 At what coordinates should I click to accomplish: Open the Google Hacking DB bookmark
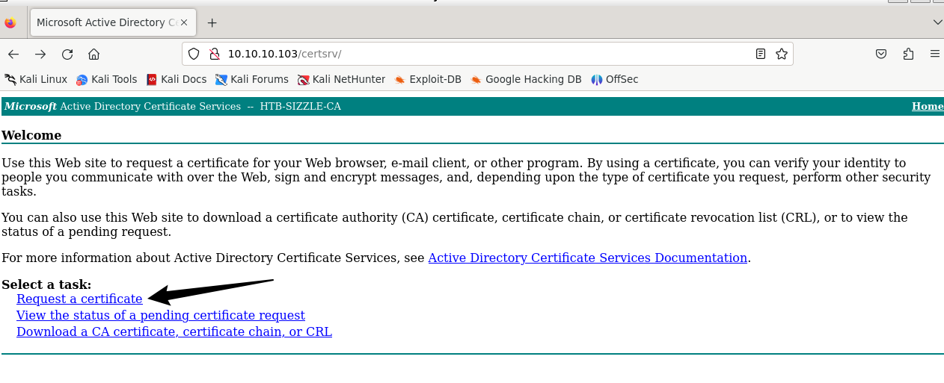tap(525, 79)
